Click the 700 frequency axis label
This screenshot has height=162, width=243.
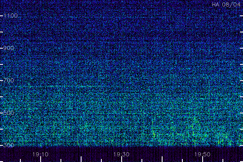[x=9, y=80]
